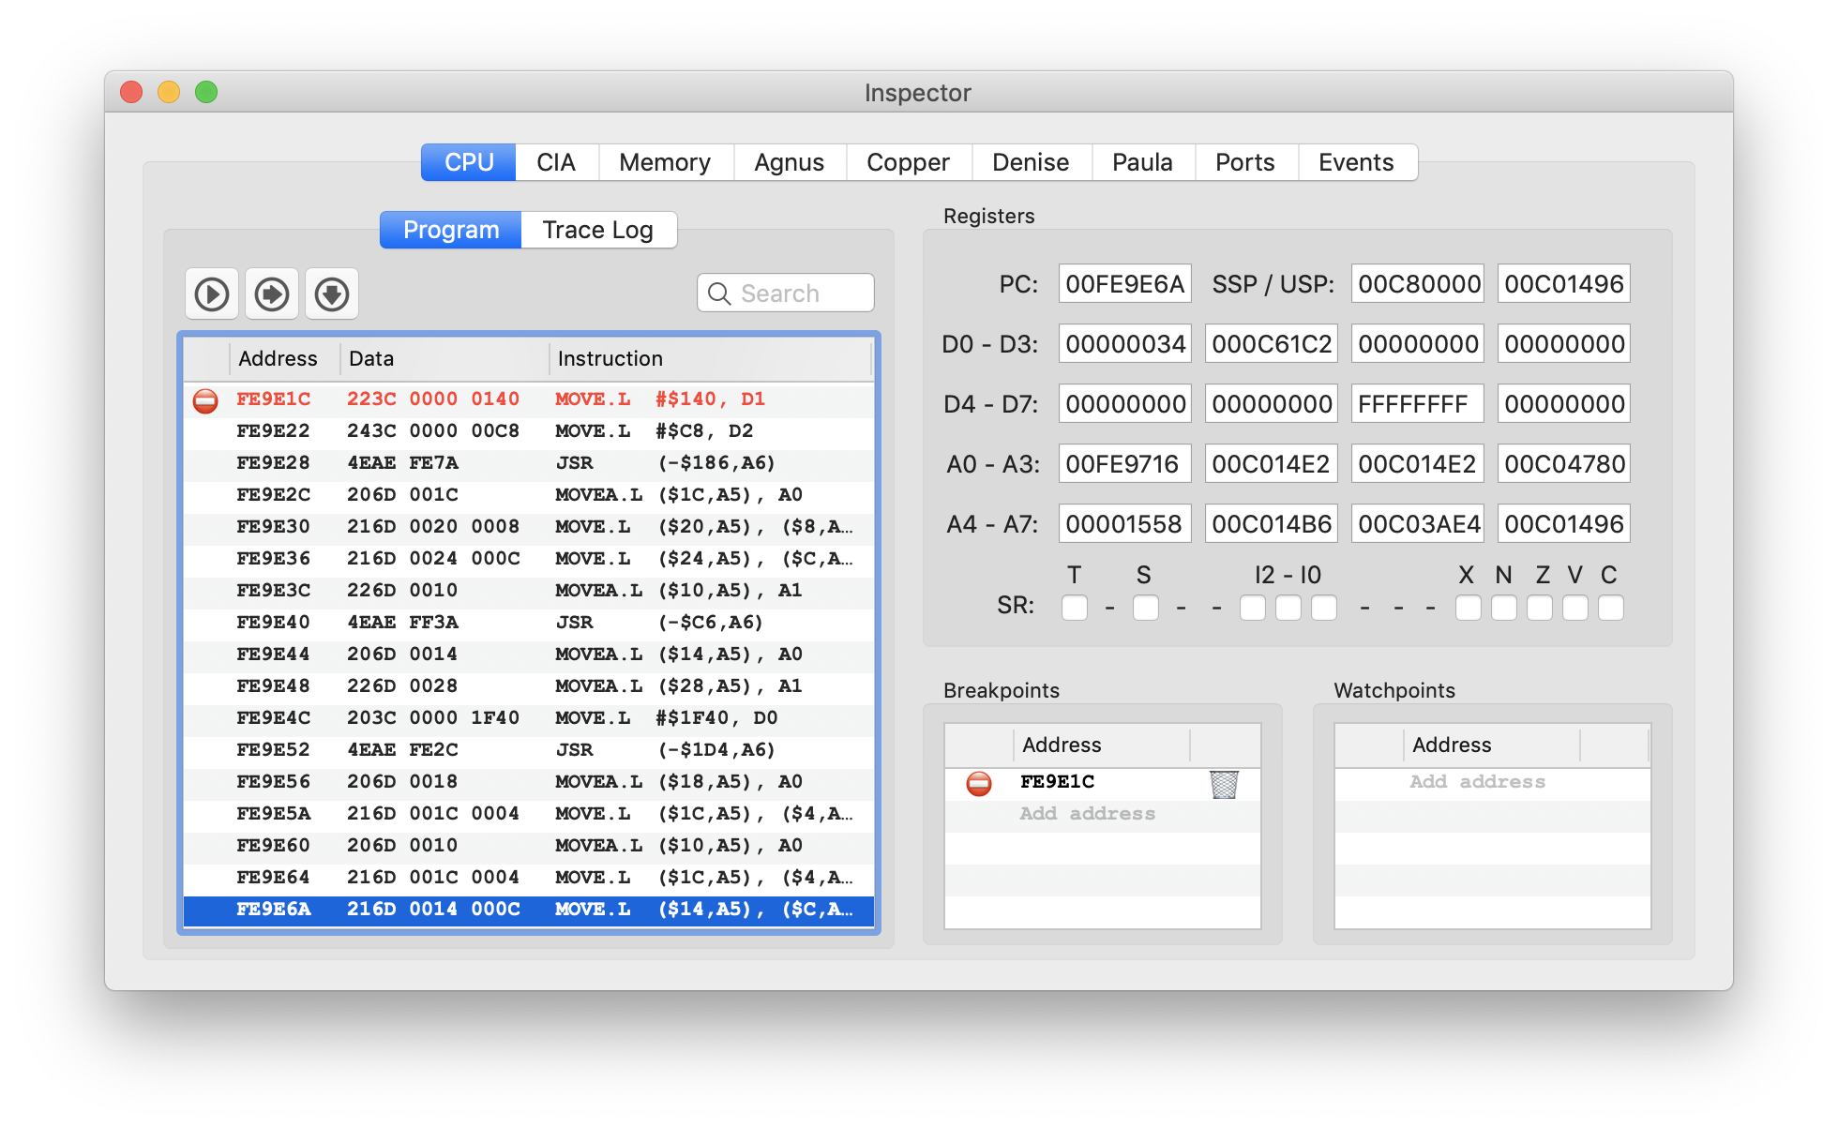Edit the USP field 00C01496
The image size is (1838, 1129).
coord(1564,284)
